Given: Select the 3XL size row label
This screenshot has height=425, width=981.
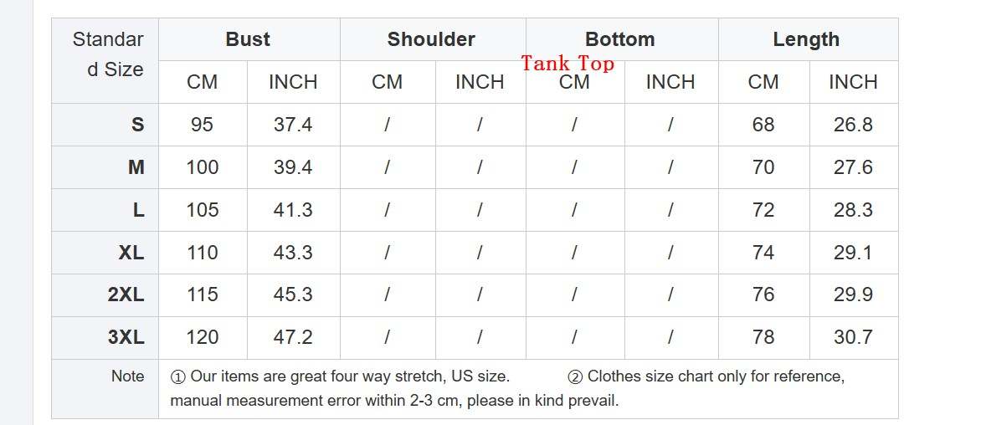Looking at the screenshot, I should 126,337.
